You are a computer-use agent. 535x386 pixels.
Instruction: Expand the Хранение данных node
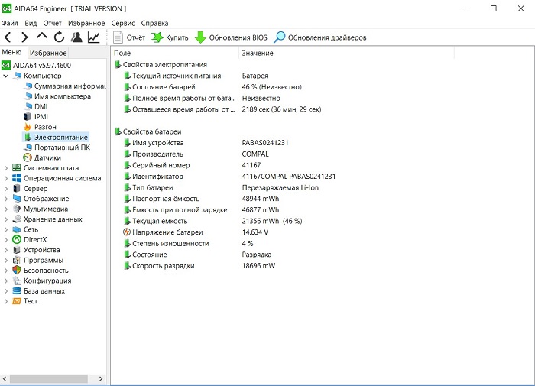[x=6, y=219]
